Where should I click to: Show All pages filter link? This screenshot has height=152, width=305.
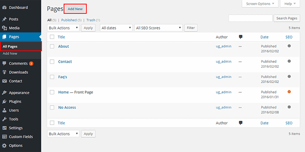(x=49, y=20)
